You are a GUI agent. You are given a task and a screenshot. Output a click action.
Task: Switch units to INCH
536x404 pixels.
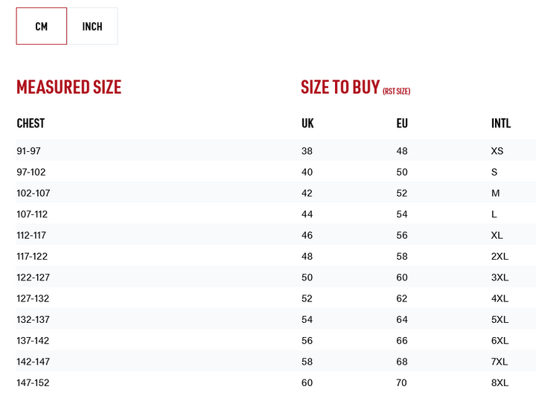92,26
